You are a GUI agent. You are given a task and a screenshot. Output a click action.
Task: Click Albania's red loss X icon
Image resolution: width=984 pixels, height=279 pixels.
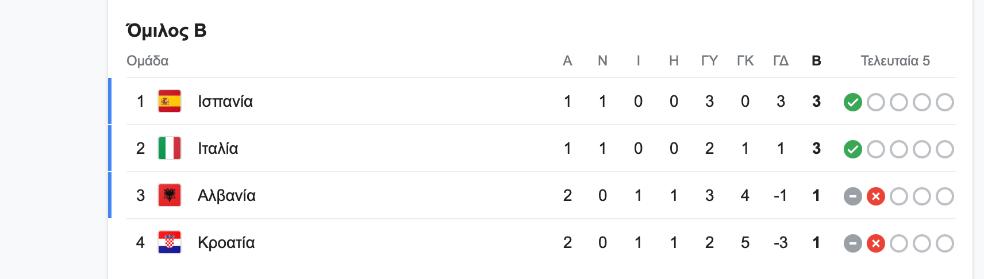pos(876,196)
